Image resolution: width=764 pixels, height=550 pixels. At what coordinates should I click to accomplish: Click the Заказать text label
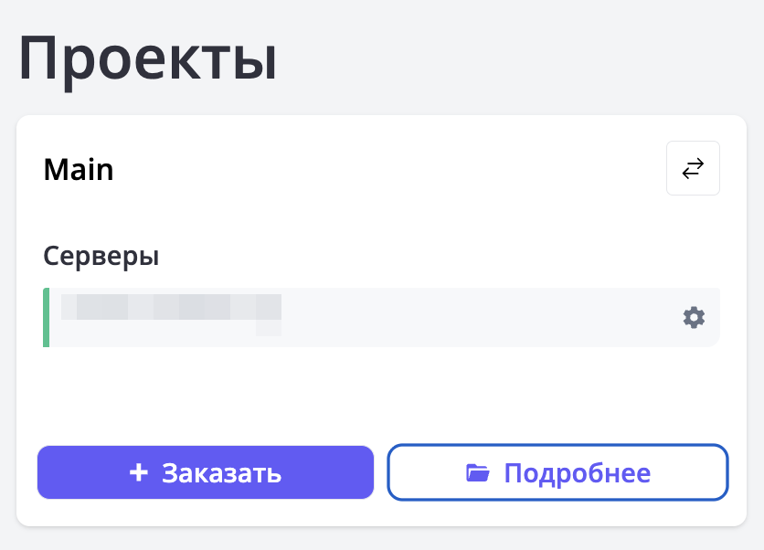(221, 473)
